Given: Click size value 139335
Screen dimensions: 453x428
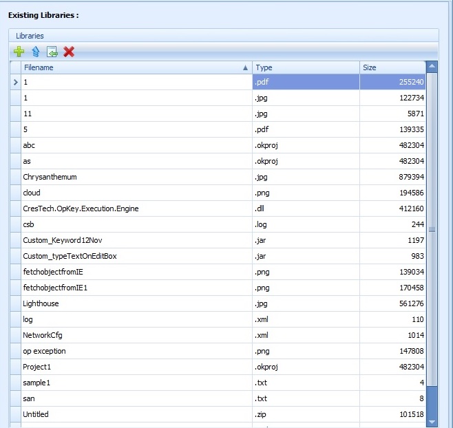Looking at the screenshot, I should tap(412, 129).
